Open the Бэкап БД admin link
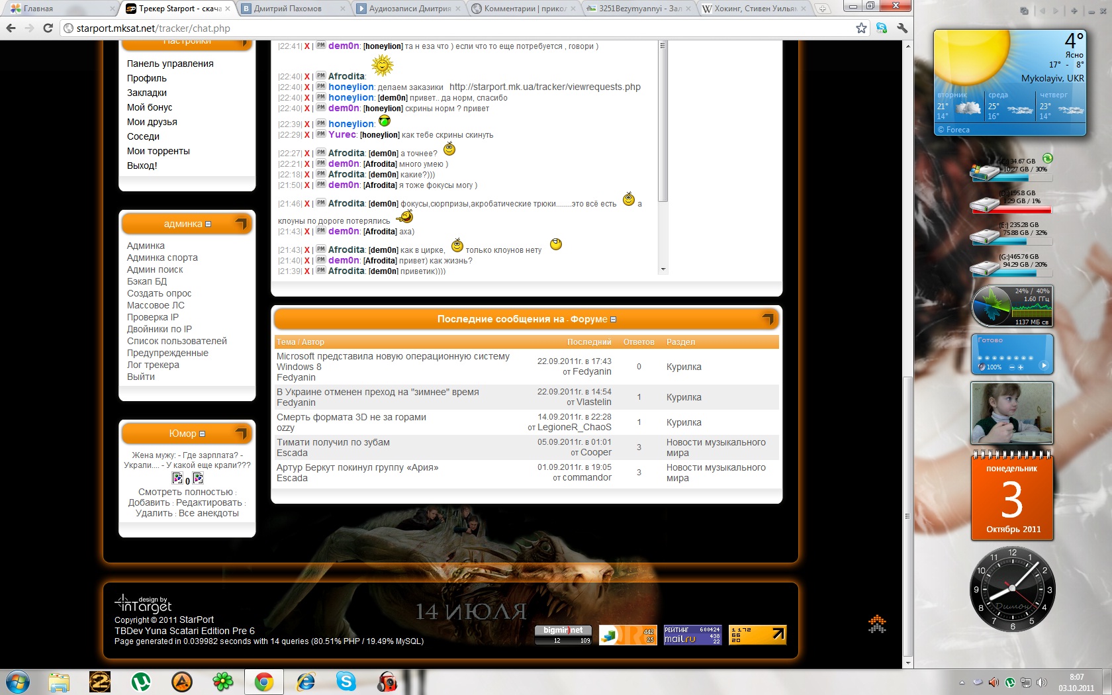This screenshot has height=695, width=1112. point(147,281)
